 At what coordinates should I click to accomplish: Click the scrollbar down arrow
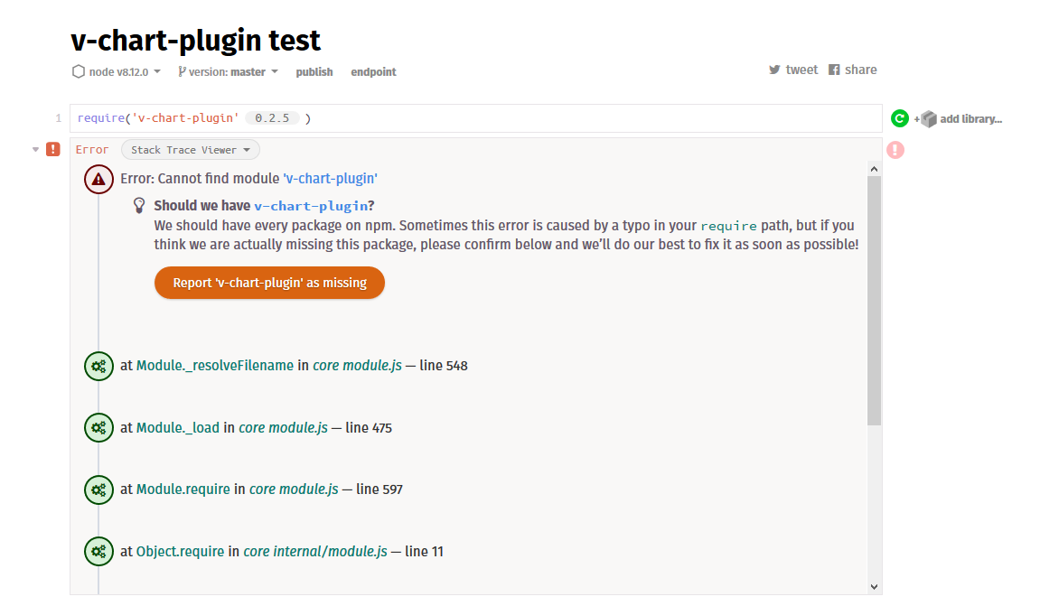[x=874, y=587]
